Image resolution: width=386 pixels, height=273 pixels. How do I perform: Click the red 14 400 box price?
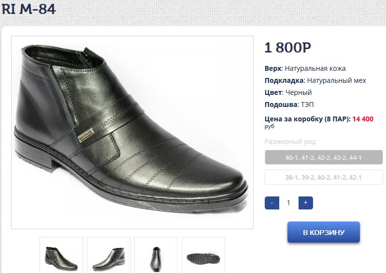(x=363, y=119)
